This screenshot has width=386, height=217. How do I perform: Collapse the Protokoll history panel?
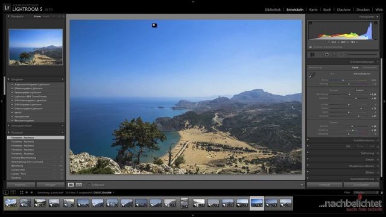pyautogui.click(x=8, y=133)
